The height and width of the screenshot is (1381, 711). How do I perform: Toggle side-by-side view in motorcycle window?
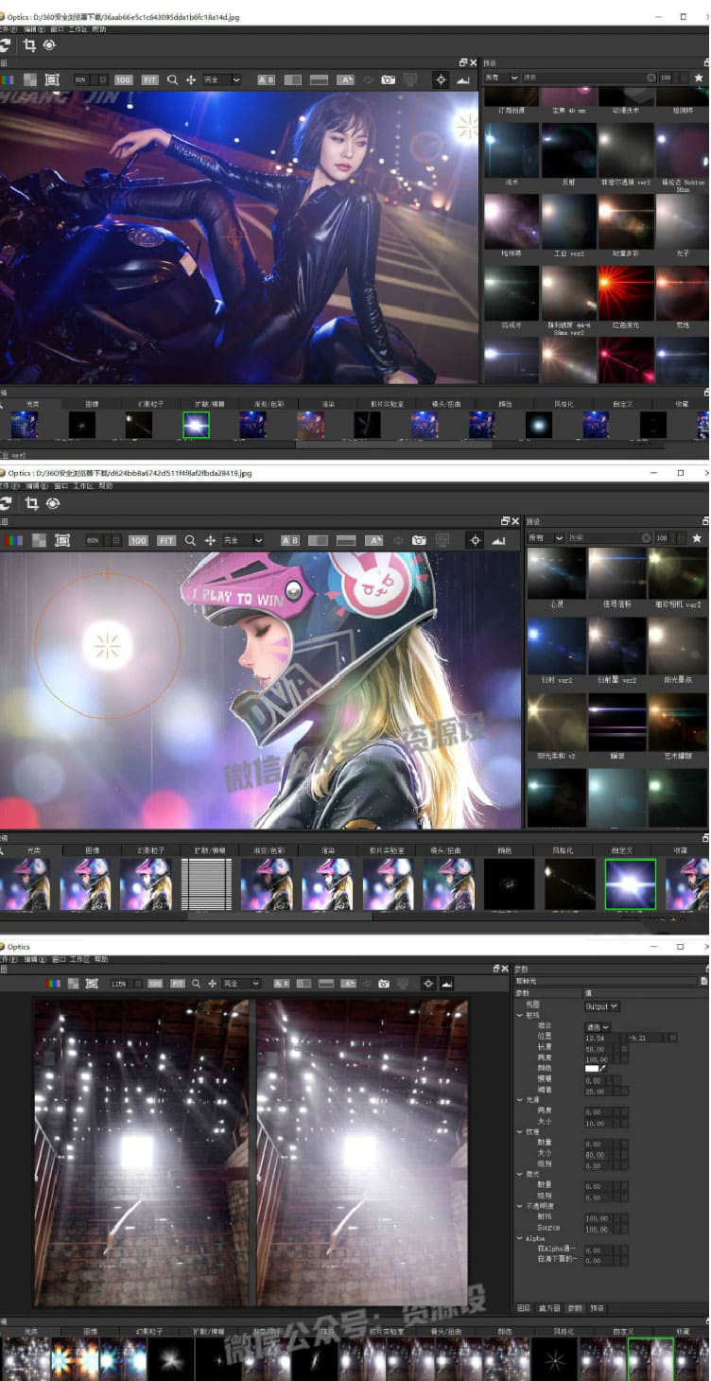pos(293,80)
